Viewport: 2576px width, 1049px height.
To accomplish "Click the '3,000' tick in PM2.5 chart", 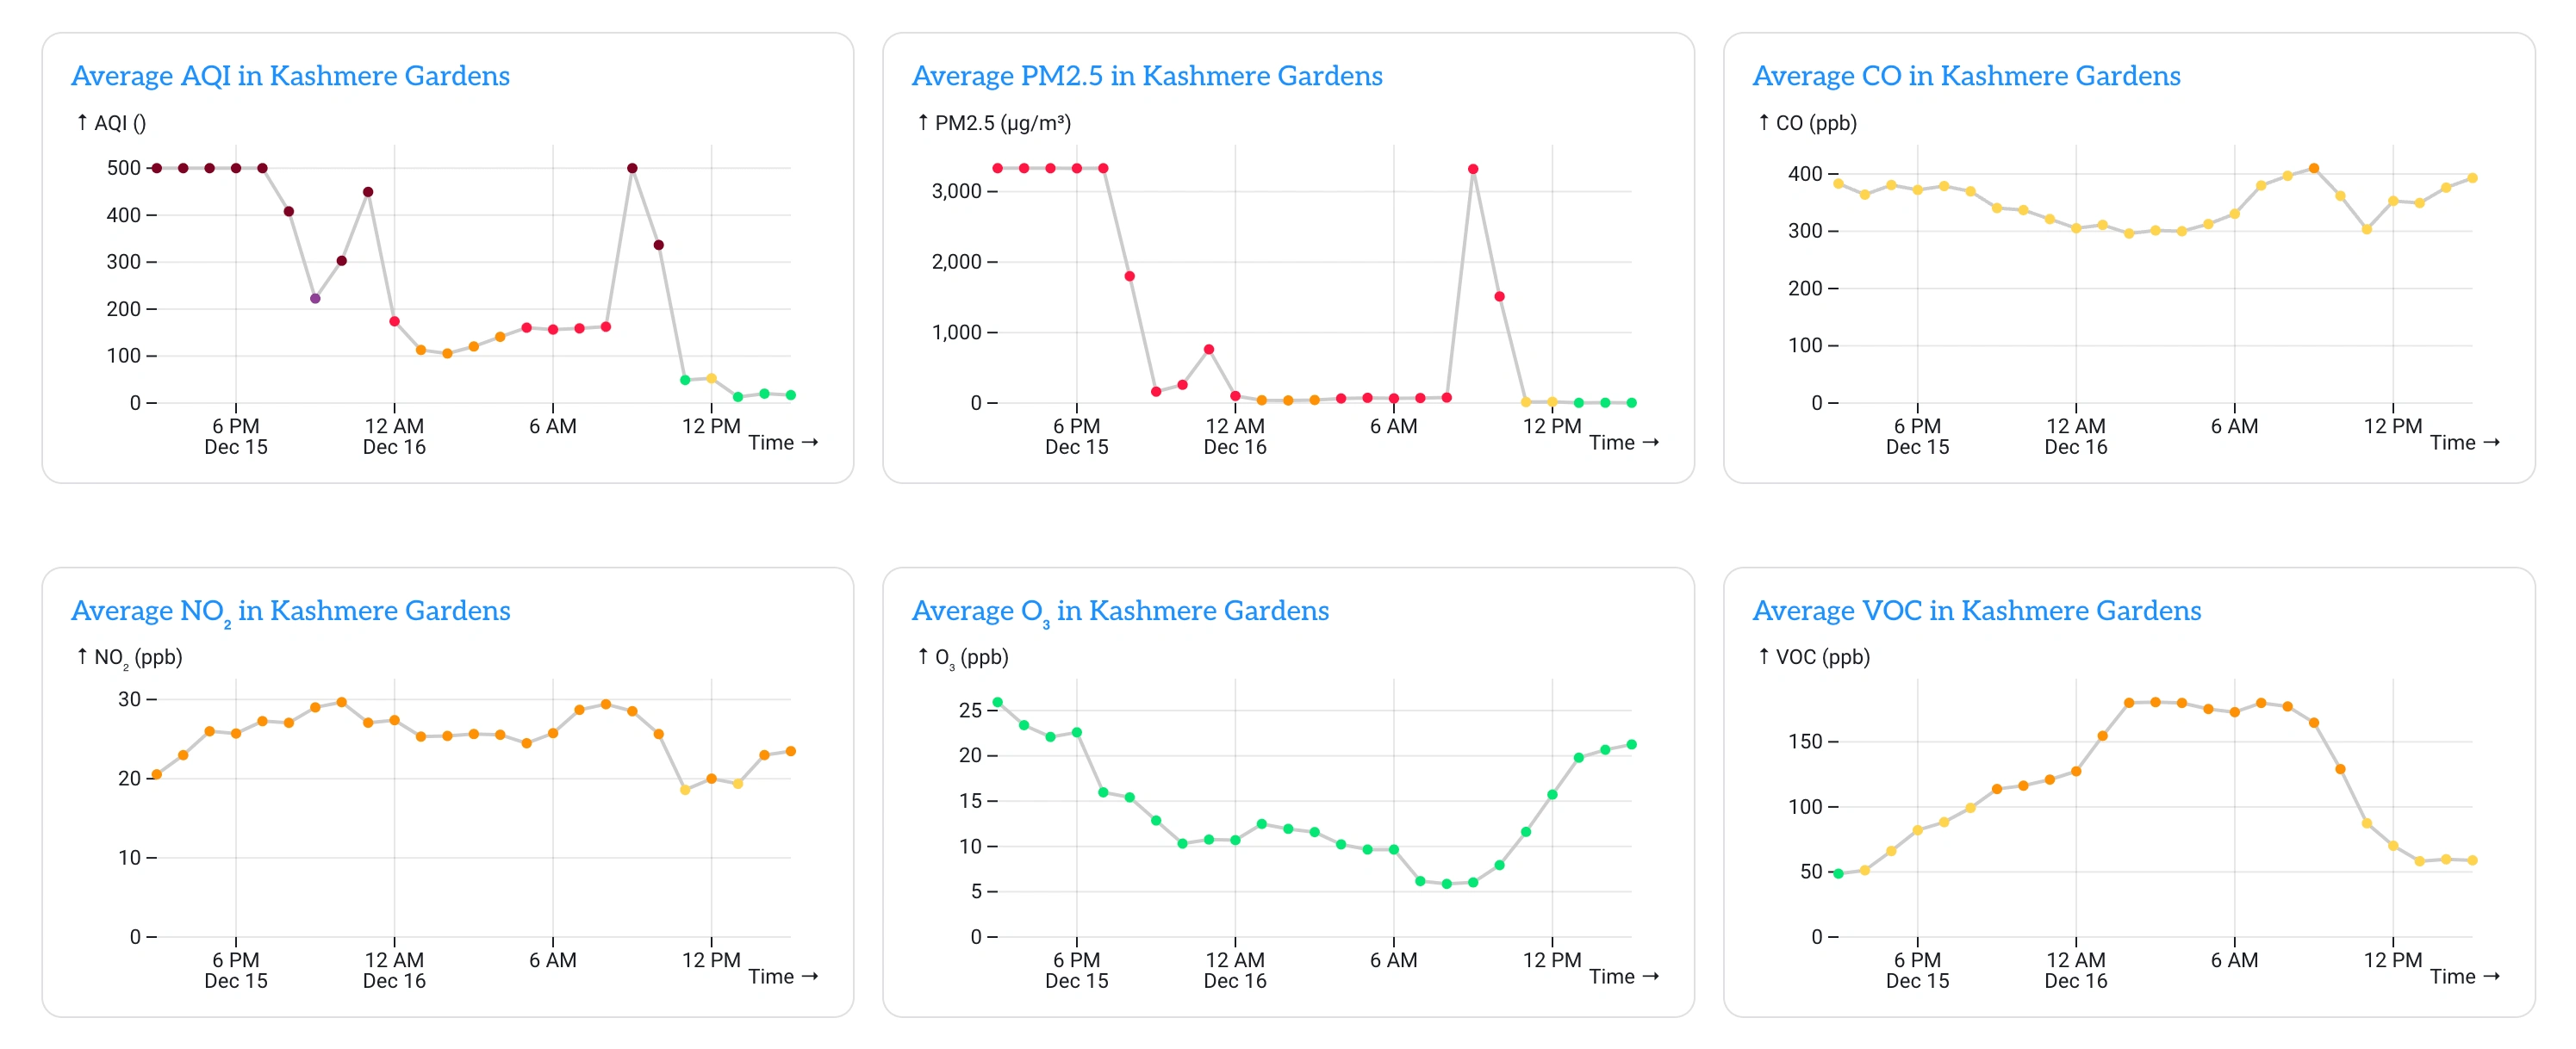I will (x=957, y=191).
